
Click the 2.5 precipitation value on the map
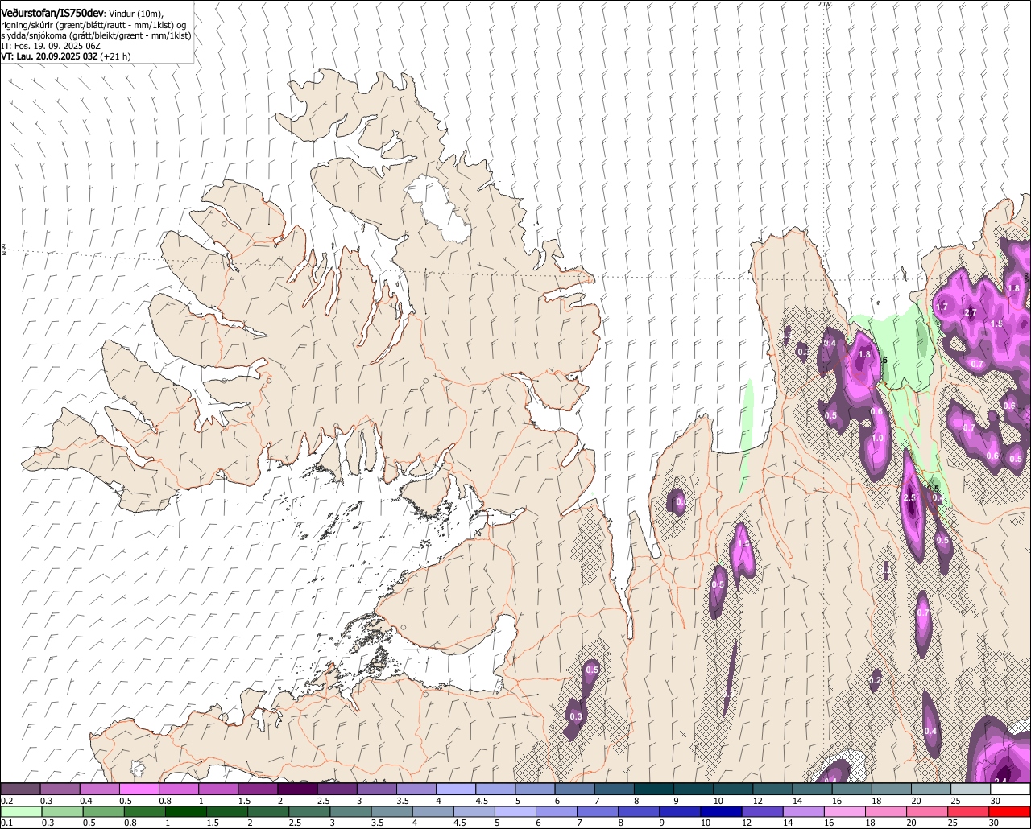(x=910, y=498)
